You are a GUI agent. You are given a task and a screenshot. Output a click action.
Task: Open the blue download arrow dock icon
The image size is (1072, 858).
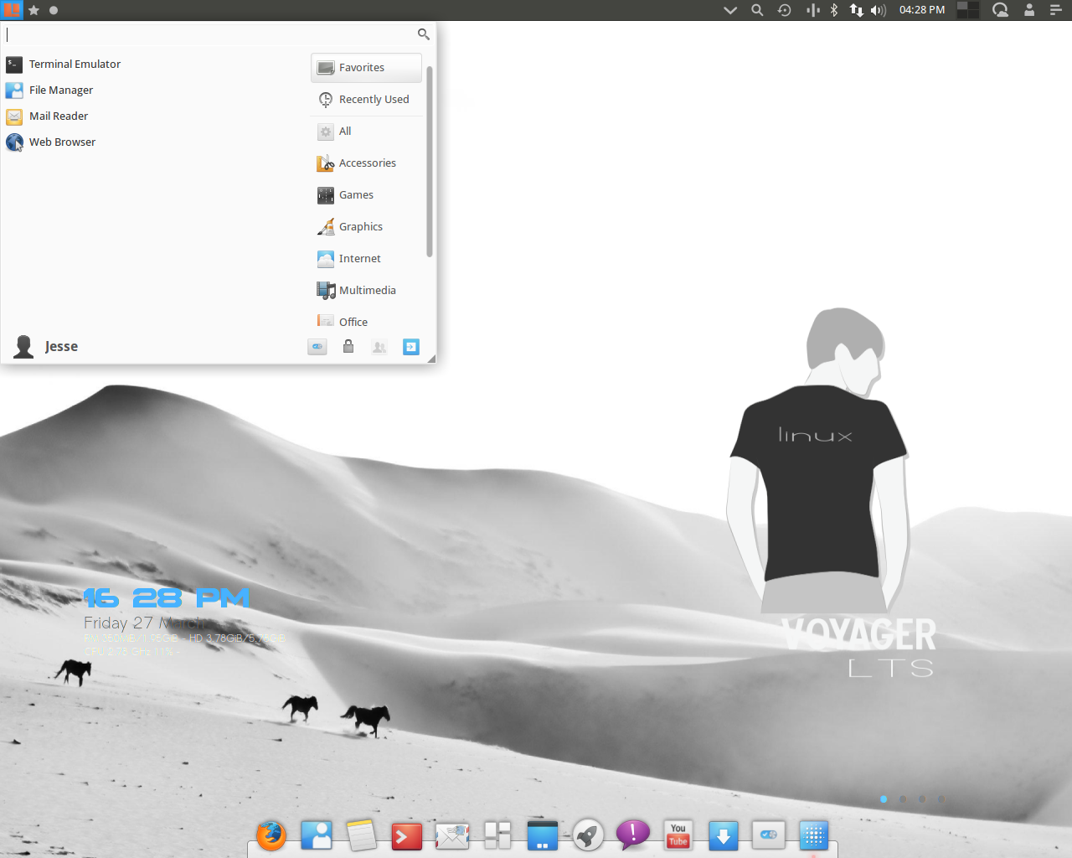tap(724, 835)
